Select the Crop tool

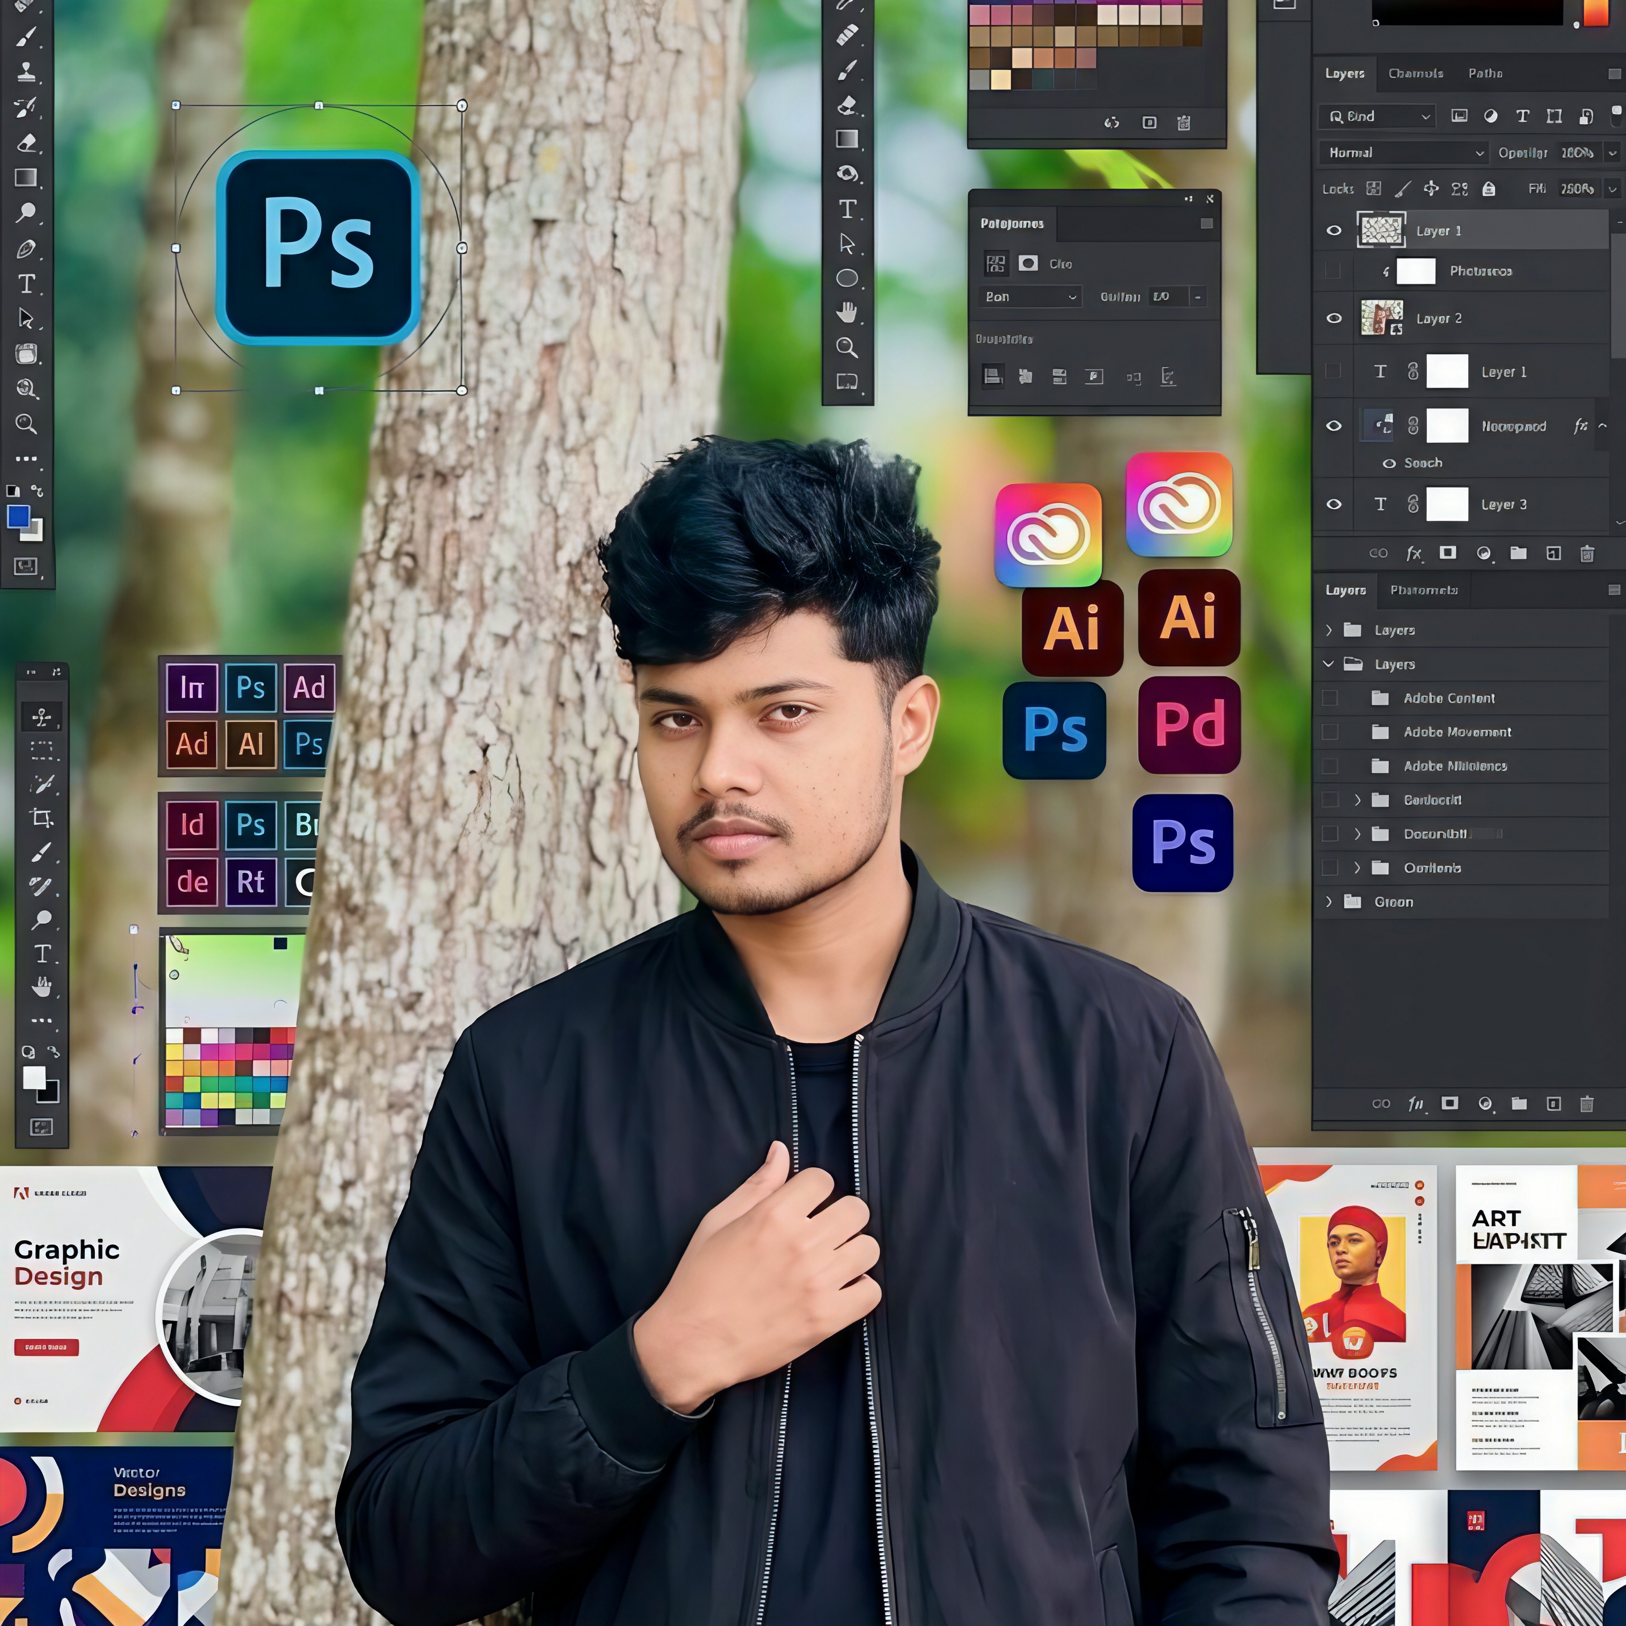pos(41,817)
